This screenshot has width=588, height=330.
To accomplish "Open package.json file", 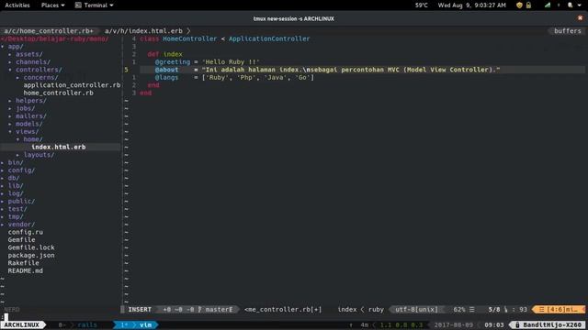I will pyautogui.click(x=31, y=256).
